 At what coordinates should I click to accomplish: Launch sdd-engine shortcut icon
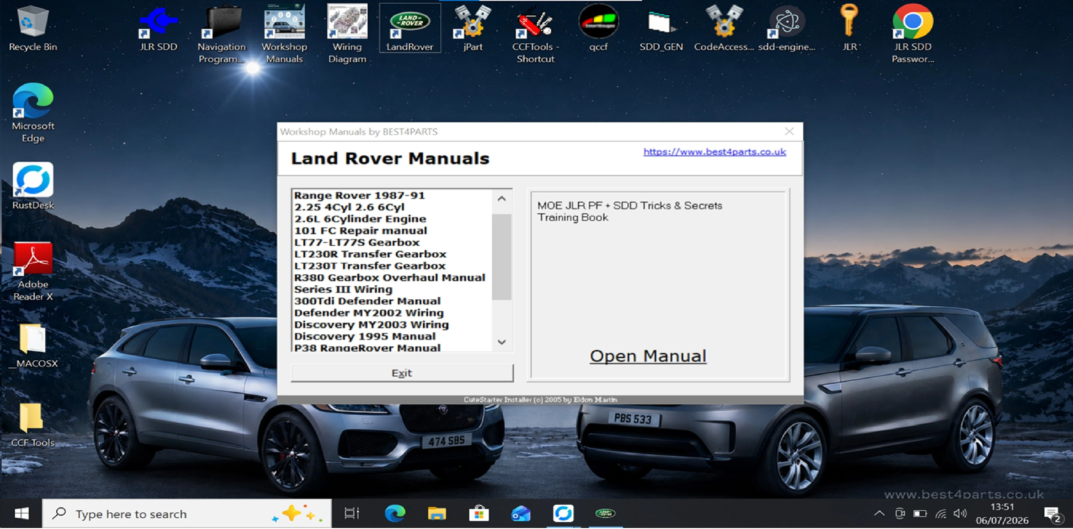(x=787, y=28)
